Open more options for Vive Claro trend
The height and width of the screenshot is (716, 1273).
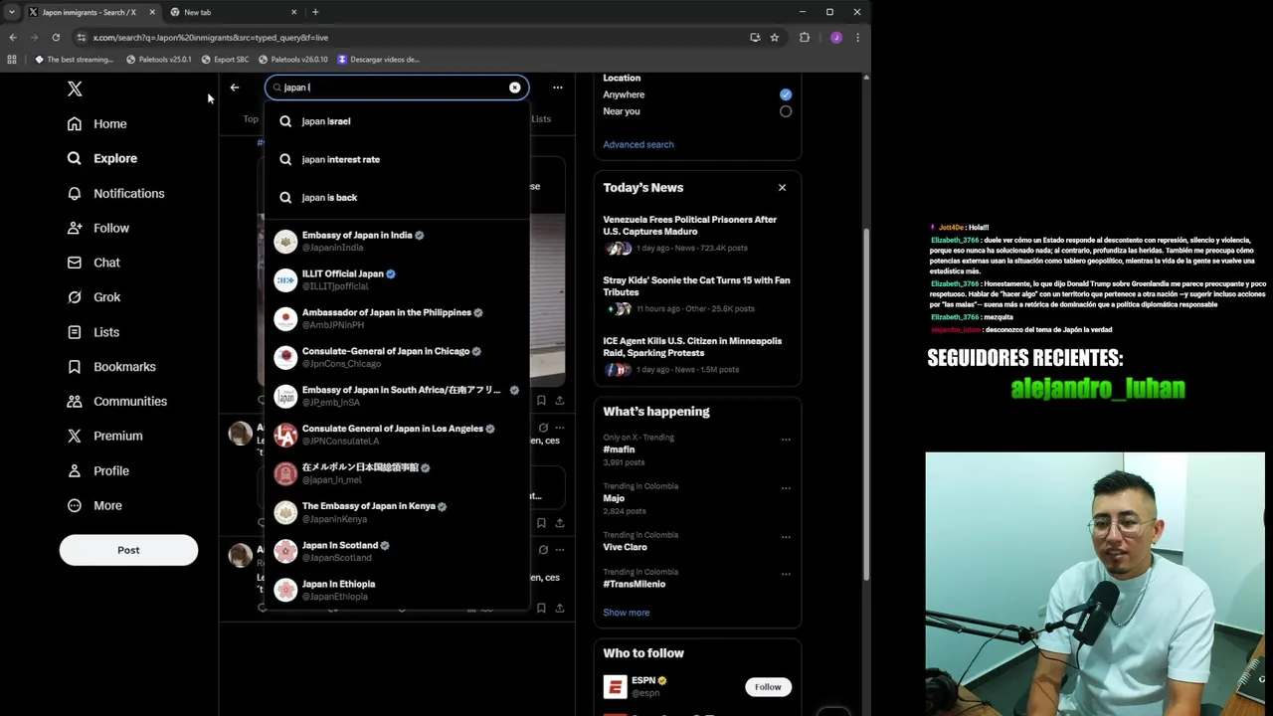click(786, 537)
